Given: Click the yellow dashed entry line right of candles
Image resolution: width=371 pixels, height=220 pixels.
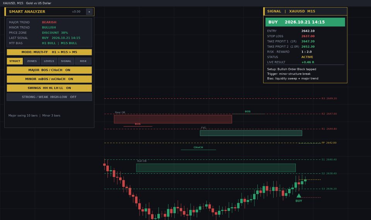Looking at the screenshot, I should tap(310, 180).
